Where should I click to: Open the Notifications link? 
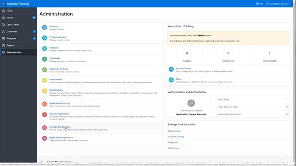click(55, 79)
